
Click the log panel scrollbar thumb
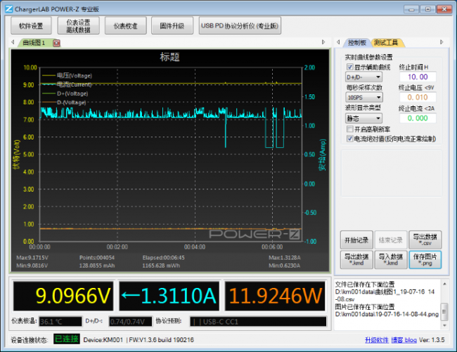(444, 311)
